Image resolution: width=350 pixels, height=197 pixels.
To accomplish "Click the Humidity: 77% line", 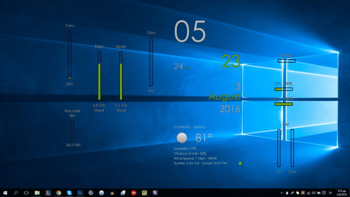I will [185, 148].
